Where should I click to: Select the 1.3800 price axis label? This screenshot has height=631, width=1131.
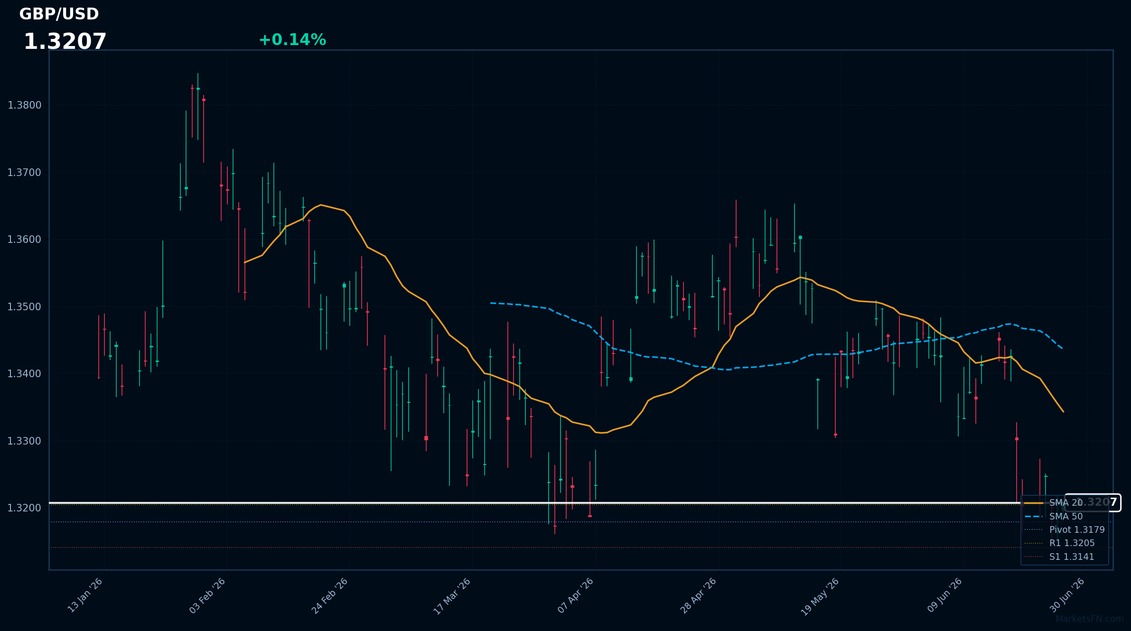click(x=24, y=105)
